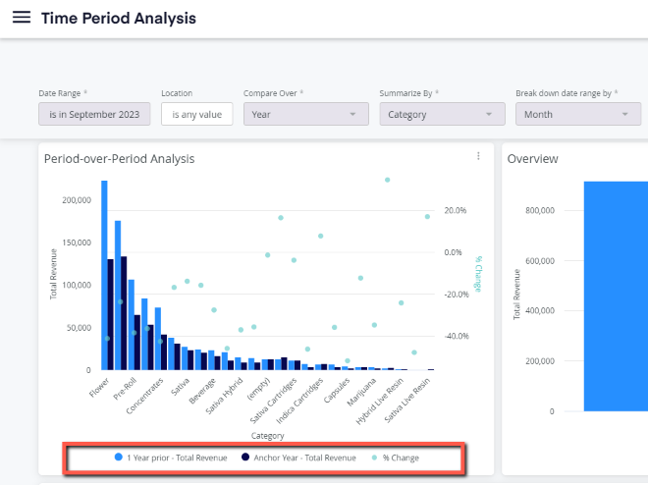Open the hamburger navigation menu
This screenshot has height=485, width=648.
[21, 18]
